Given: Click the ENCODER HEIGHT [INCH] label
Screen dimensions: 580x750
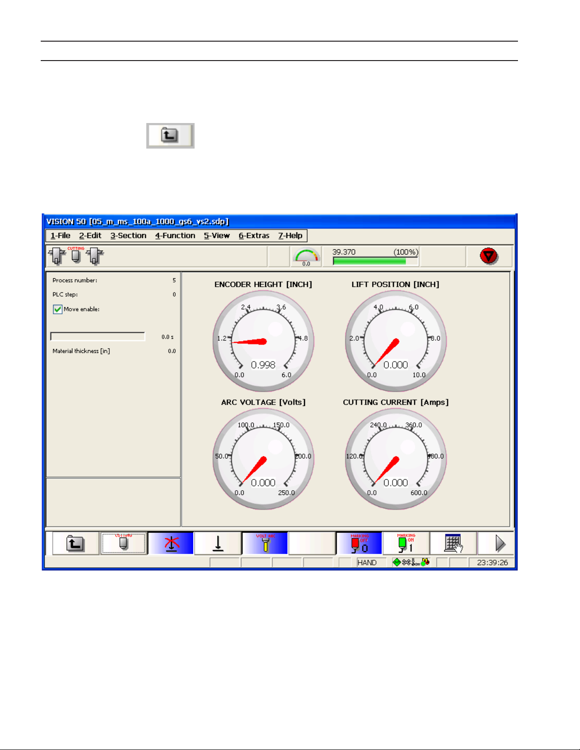Looking at the screenshot, I should coord(263,284).
